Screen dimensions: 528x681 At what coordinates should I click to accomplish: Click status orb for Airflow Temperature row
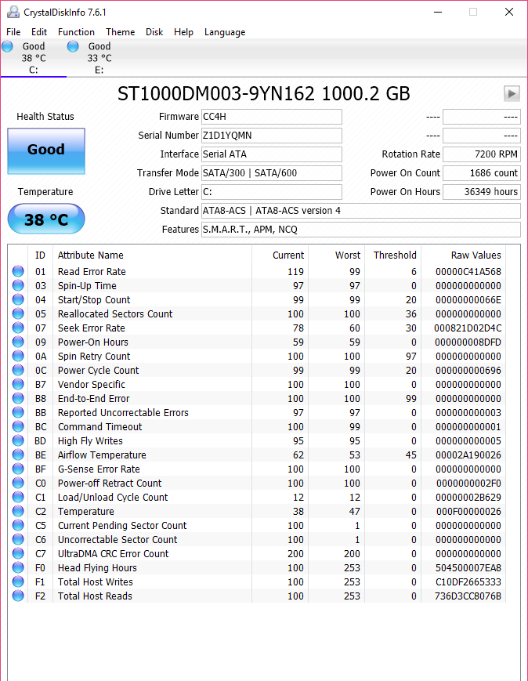point(18,455)
